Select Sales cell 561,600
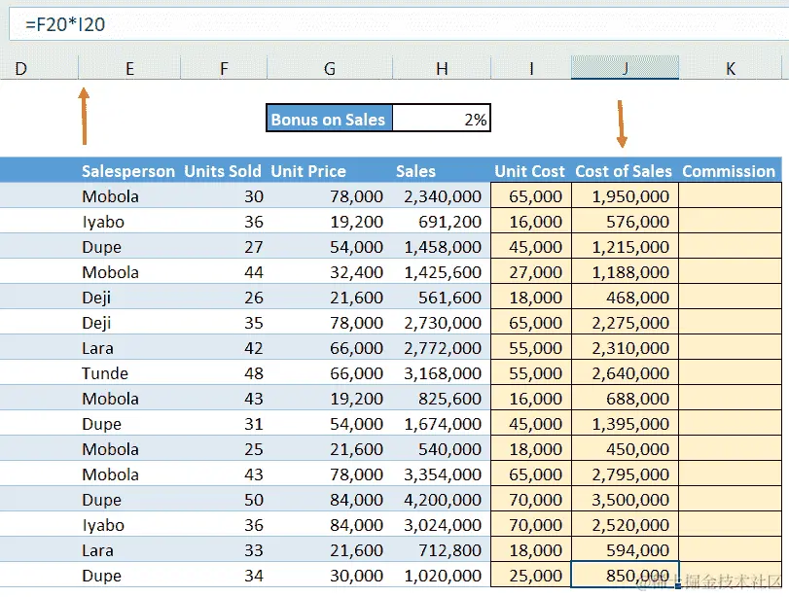 tap(442, 297)
